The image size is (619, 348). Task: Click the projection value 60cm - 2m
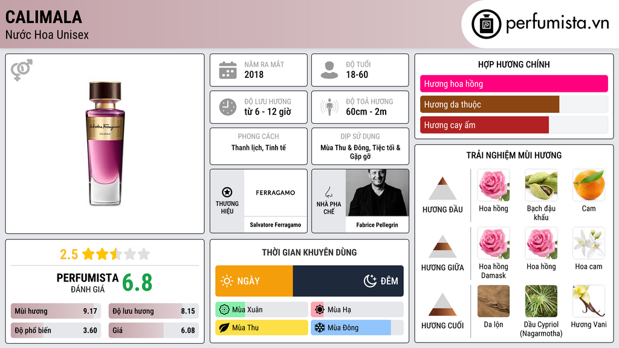point(366,112)
